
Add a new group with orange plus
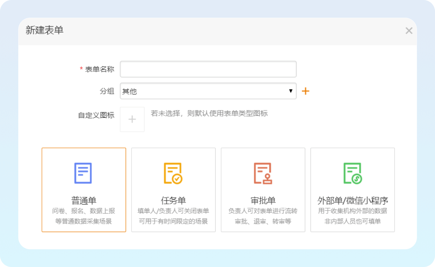[305, 91]
